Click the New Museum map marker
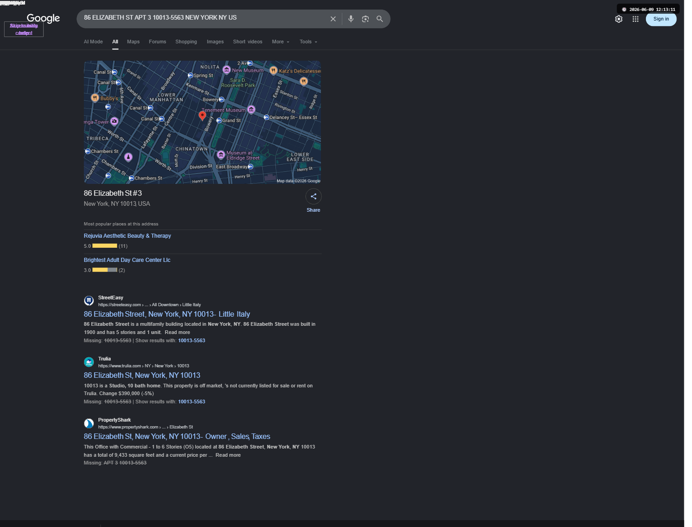 (x=227, y=70)
